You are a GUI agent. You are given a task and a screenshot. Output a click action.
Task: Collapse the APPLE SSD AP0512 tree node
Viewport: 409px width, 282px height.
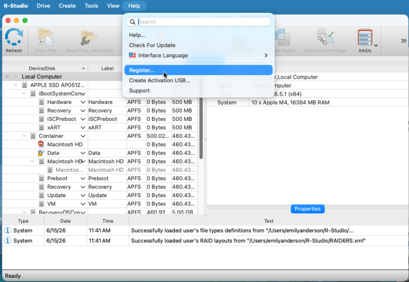click(15, 85)
